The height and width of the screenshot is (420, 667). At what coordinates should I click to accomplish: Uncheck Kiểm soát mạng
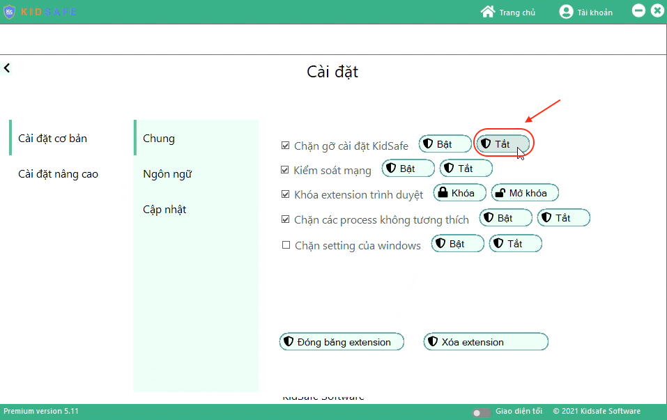coord(286,169)
